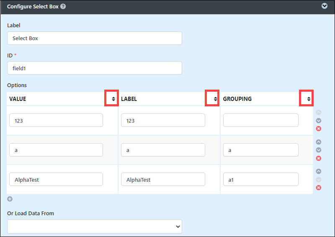The height and width of the screenshot is (237, 335).
Task: Click the help icon next to Configure Select Box
Action: click(x=63, y=6)
